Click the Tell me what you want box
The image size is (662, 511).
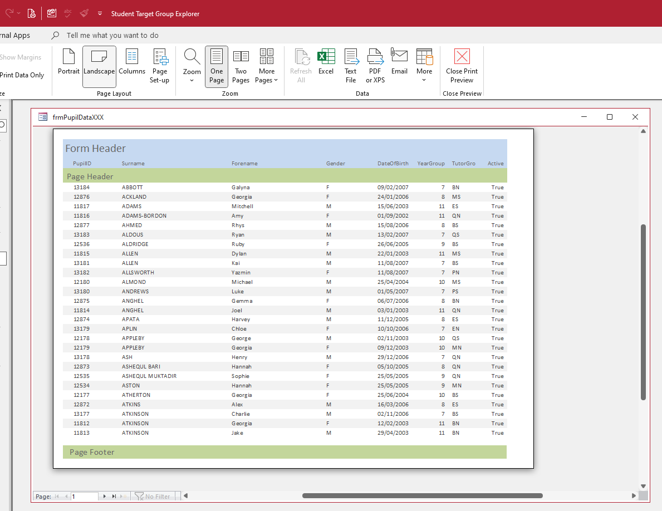(112, 35)
